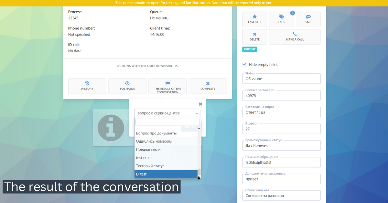Click the dropdown list scrollbar thumb
The height and width of the screenshot is (203, 388).
click(x=199, y=173)
